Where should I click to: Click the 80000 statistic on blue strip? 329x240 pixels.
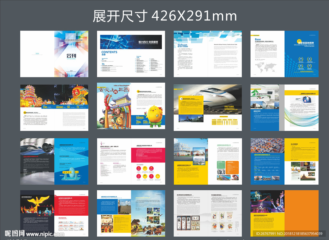pyautogui.click(x=59, y=107)
